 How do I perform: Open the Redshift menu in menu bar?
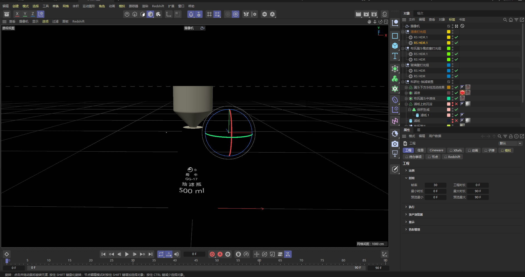click(x=158, y=6)
